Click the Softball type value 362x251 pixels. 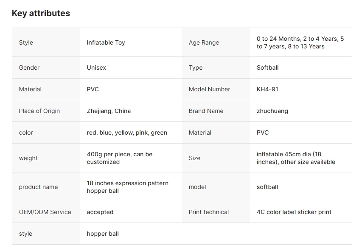tap(268, 68)
